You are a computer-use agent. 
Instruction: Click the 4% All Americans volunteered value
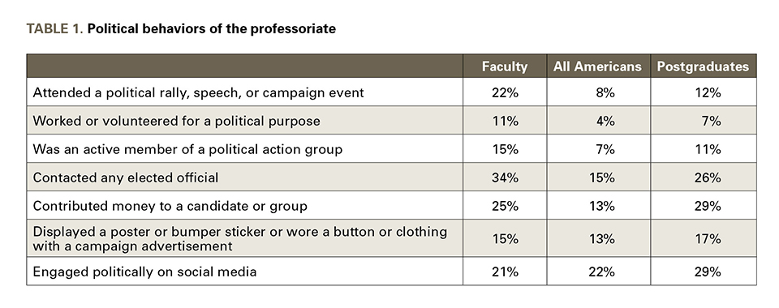click(605, 121)
